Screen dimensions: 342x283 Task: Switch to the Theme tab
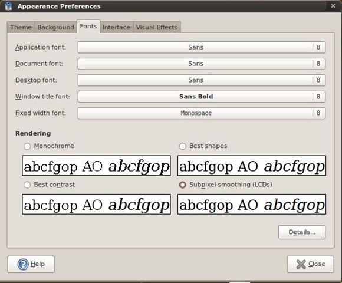coord(21,27)
